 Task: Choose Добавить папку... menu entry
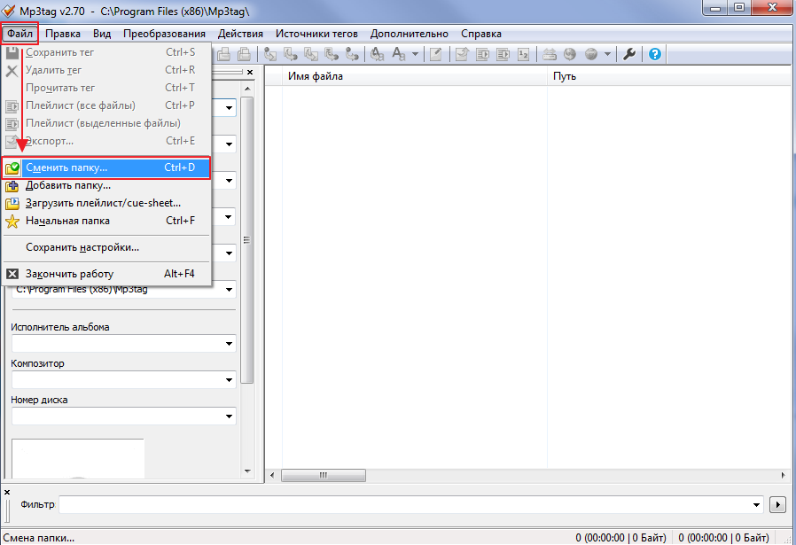106,185
